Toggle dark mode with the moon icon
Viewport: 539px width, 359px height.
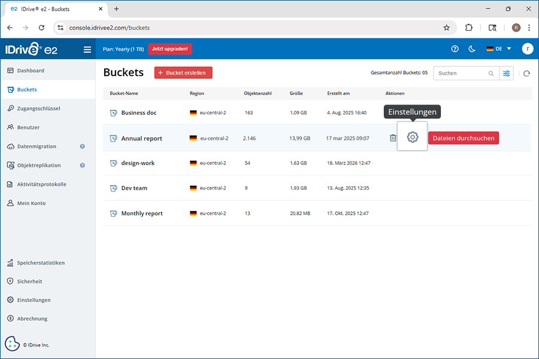(x=471, y=49)
